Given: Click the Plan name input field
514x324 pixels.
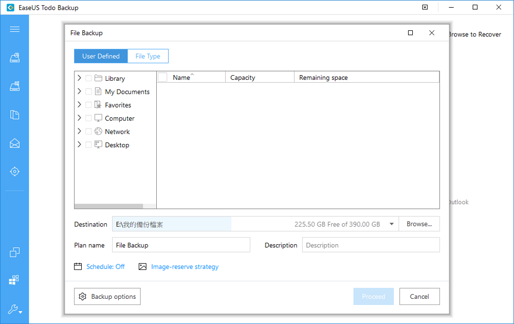Looking at the screenshot, I should coord(181,245).
